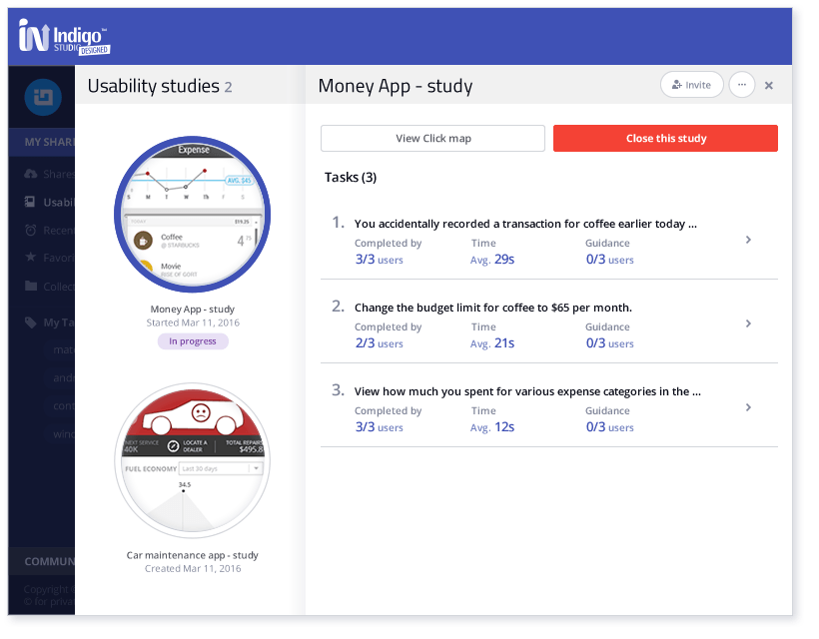Click the Collections folder icon in sidebar
Viewport: 819px width, 639px height.
tap(31, 287)
